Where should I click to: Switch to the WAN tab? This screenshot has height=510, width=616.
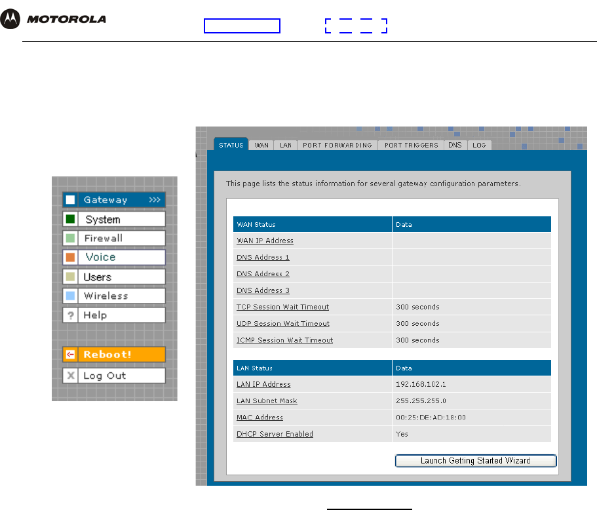pyautogui.click(x=261, y=145)
